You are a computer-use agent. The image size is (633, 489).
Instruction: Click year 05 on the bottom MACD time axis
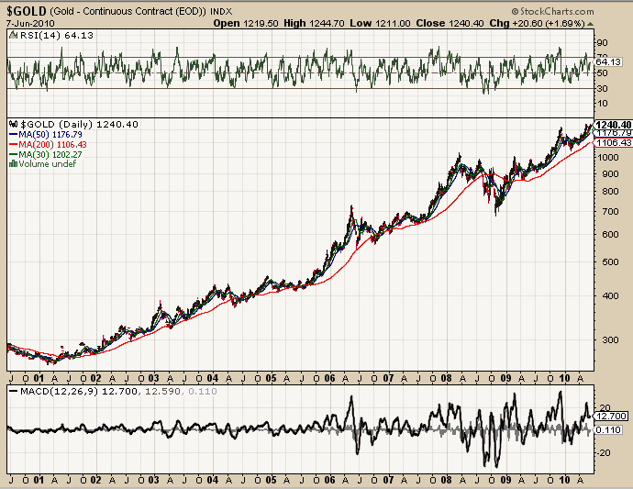tap(271, 480)
